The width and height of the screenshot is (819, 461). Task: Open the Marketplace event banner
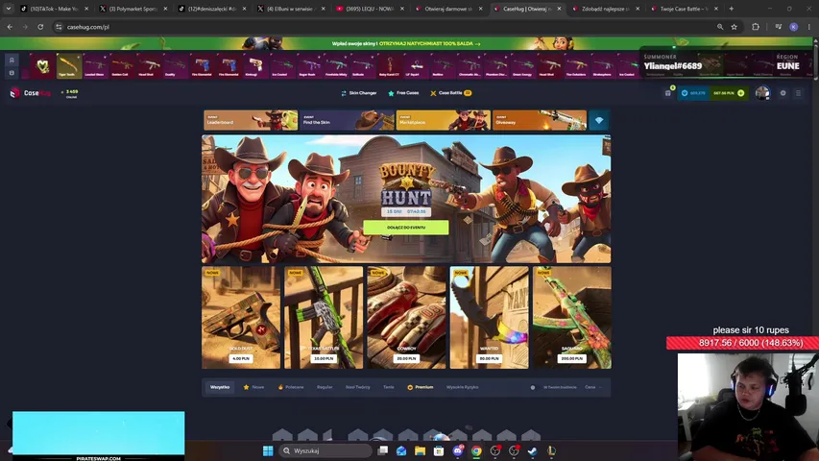[x=444, y=120]
